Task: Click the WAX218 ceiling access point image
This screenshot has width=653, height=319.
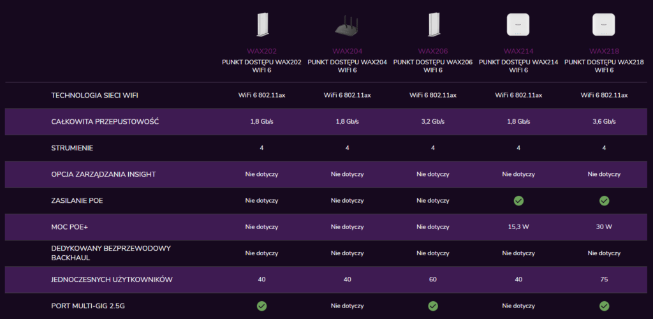Action: coord(604,24)
